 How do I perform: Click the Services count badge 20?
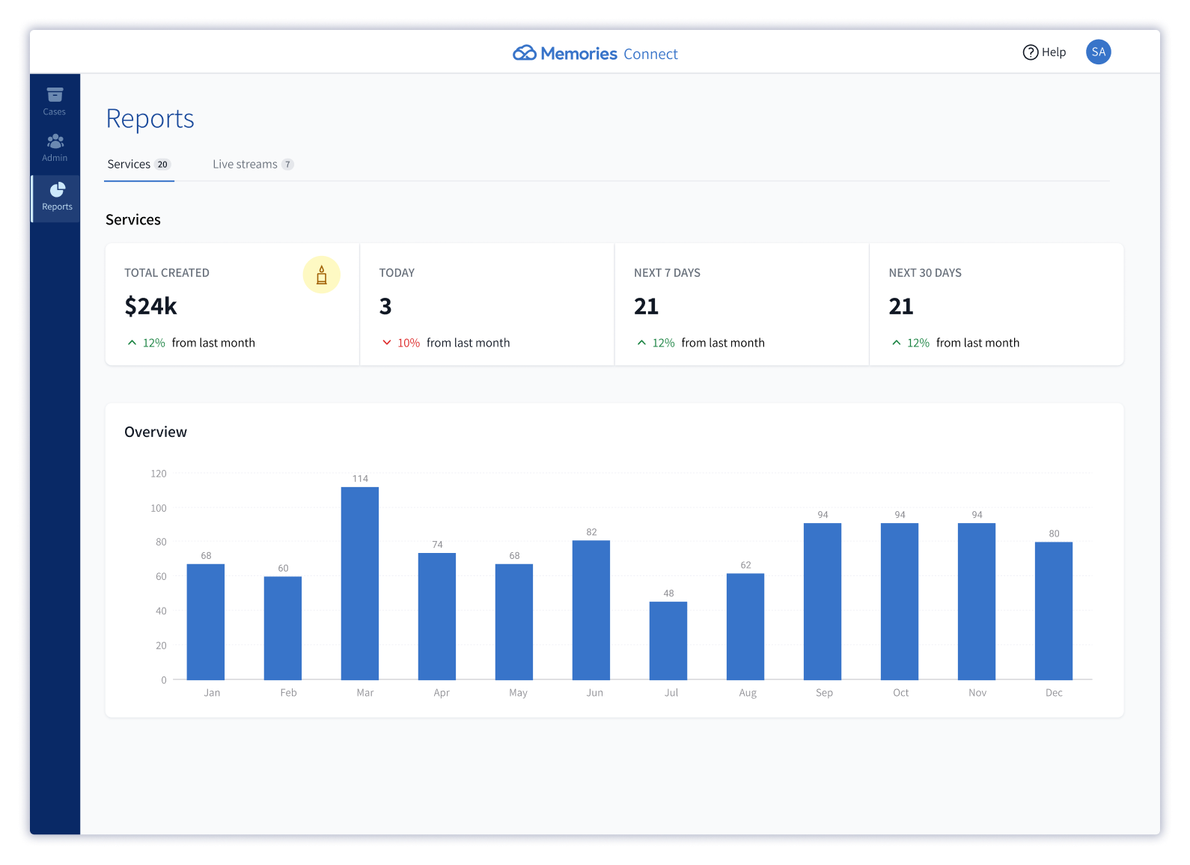[x=162, y=165]
